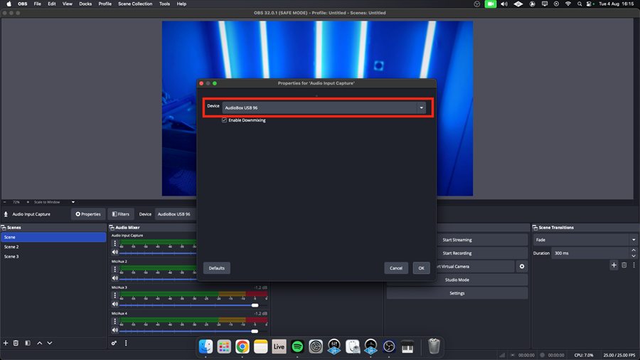The height and width of the screenshot is (360, 640).
Task: Decrease the transition duration with down stepper
Action: (x=634, y=256)
